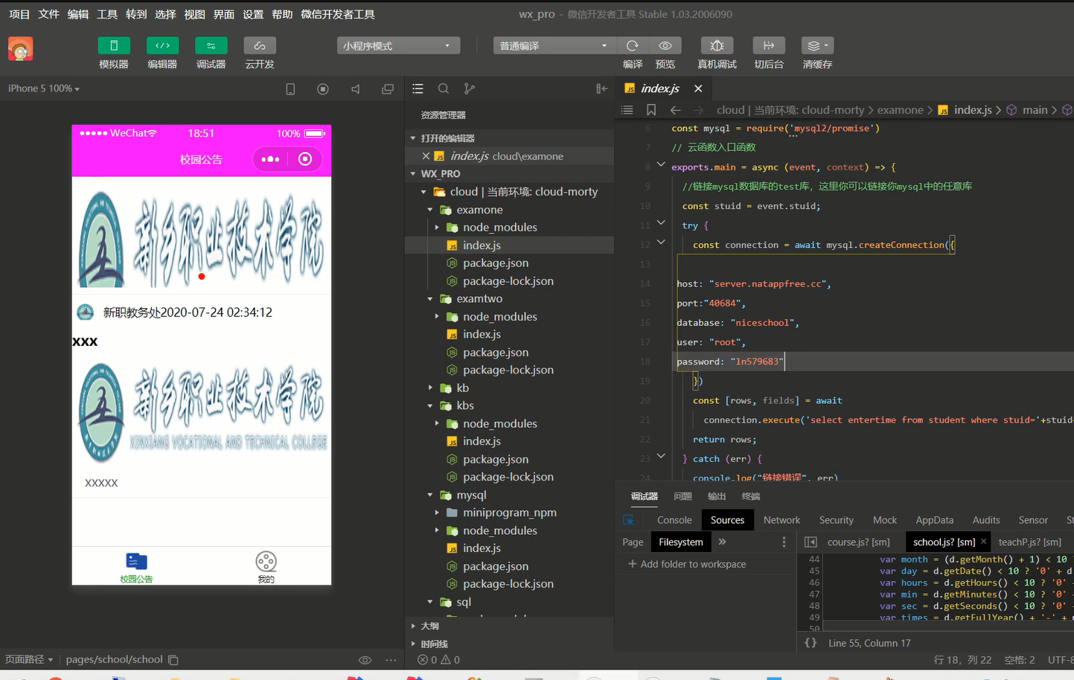
Task: Open the search icon in explorer sidebar
Action: click(444, 89)
